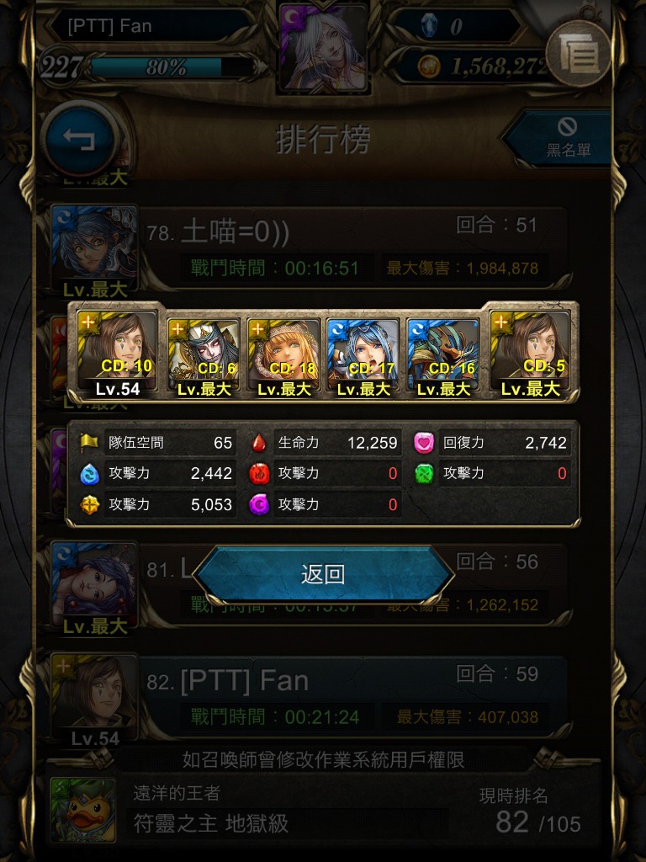
Task: Click the water attribute attack icon
Action: click(89, 473)
